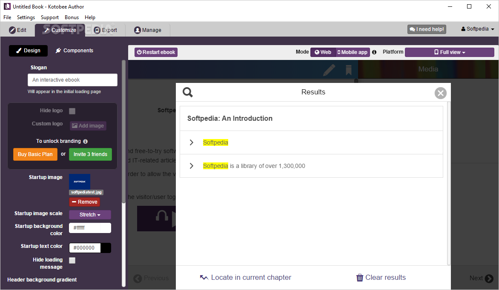499x290 pixels.
Task: Switch to the Export tab
Action: click(106, 30)
